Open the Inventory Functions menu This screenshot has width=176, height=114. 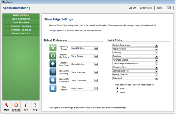tap(21, 30)
